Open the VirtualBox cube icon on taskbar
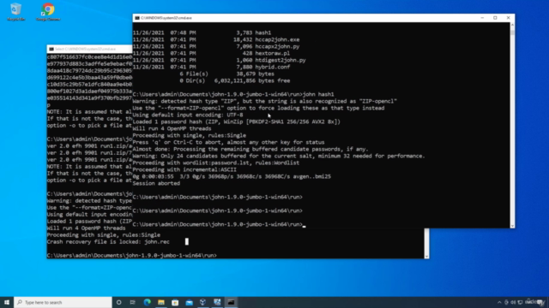The image size is (549, 308). coord(203,302)
